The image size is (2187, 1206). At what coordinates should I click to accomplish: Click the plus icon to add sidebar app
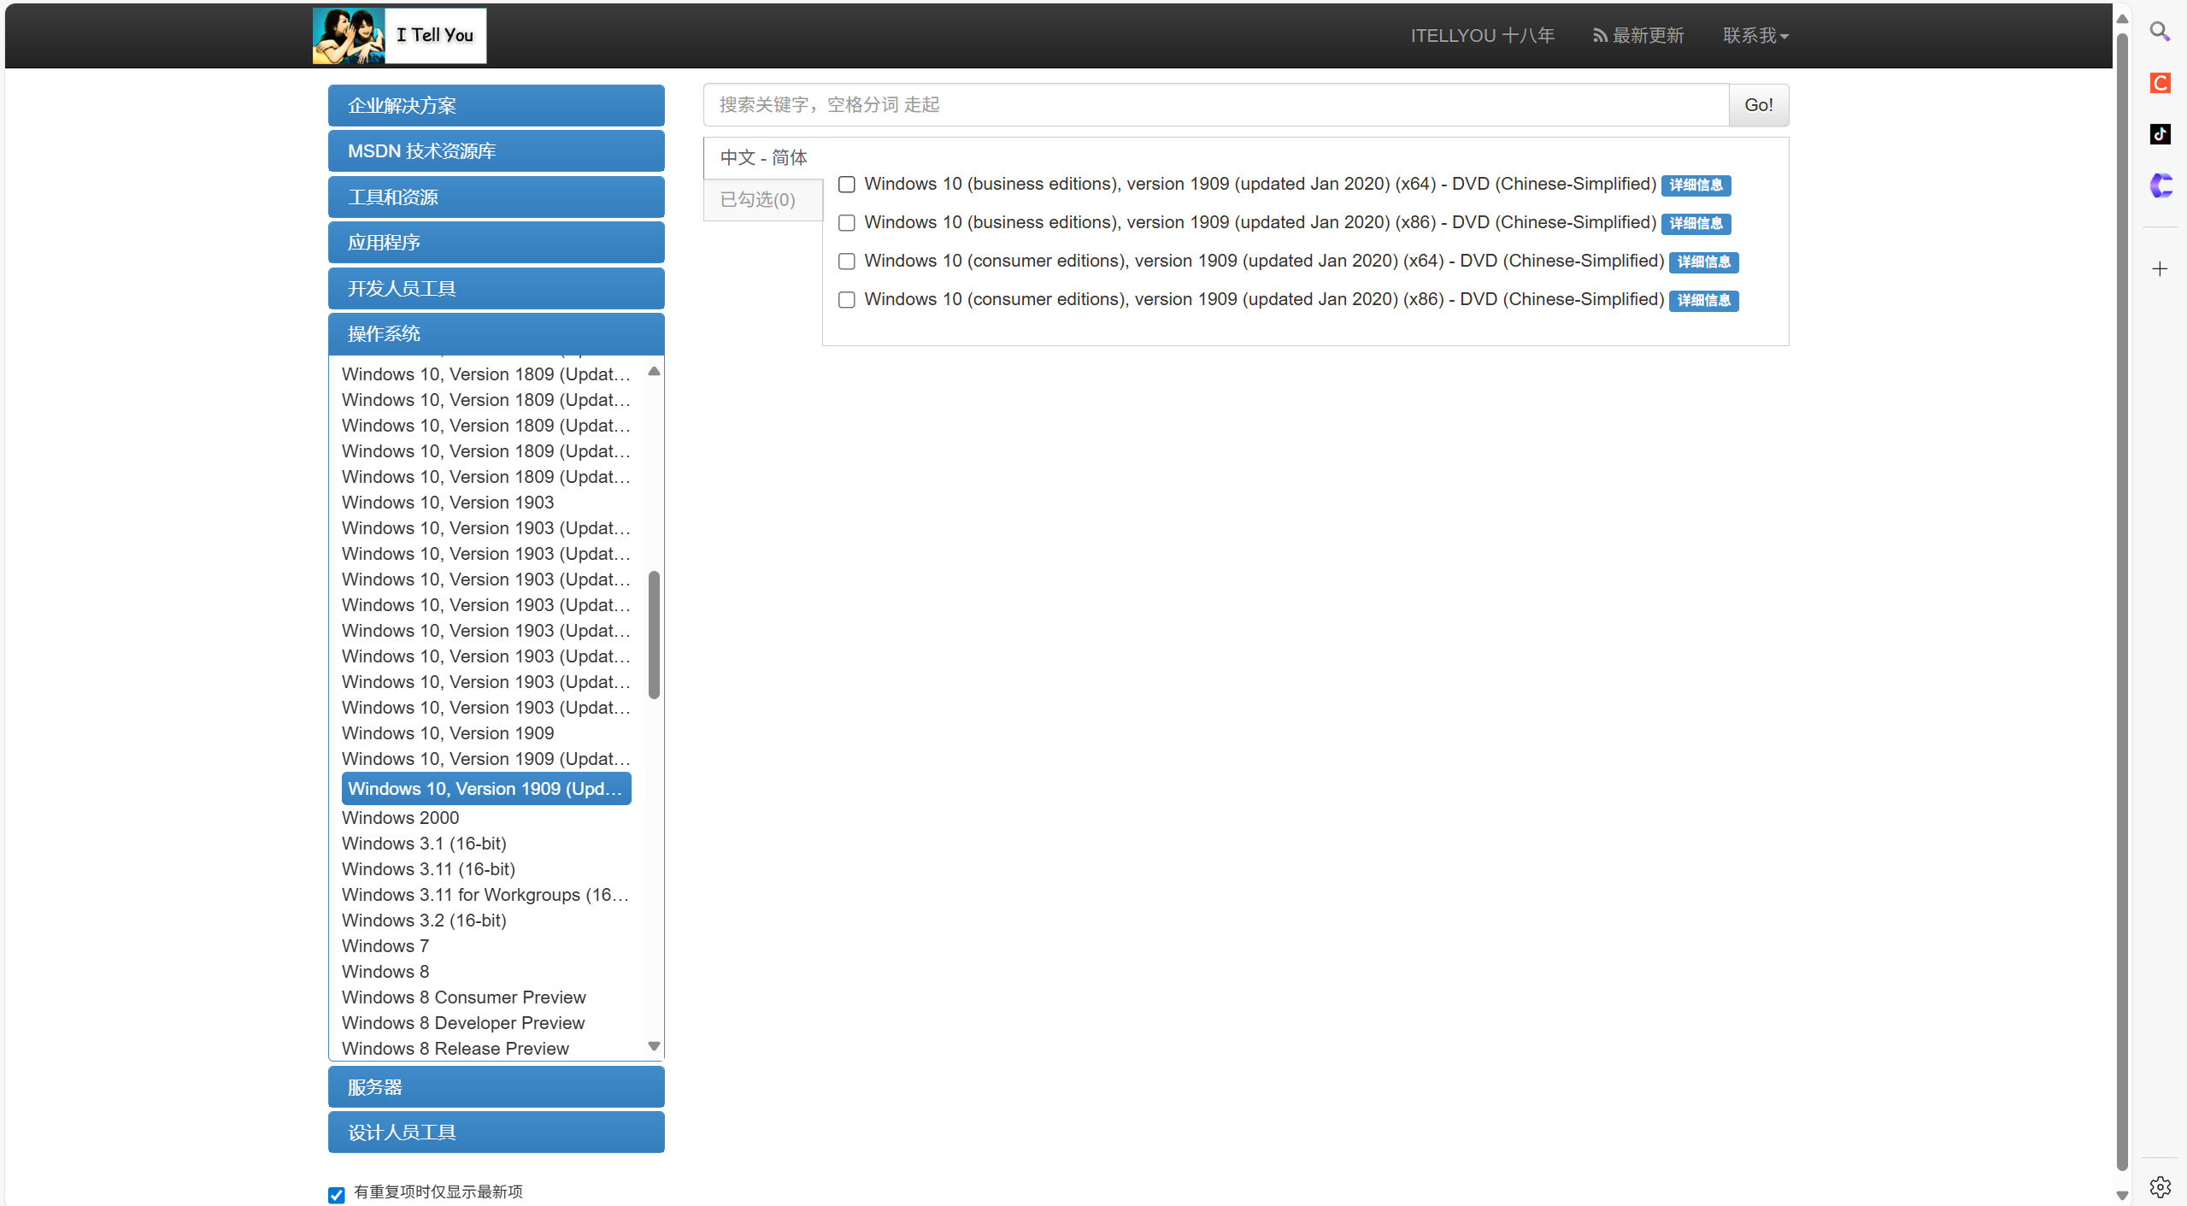tap(2160, 269)
